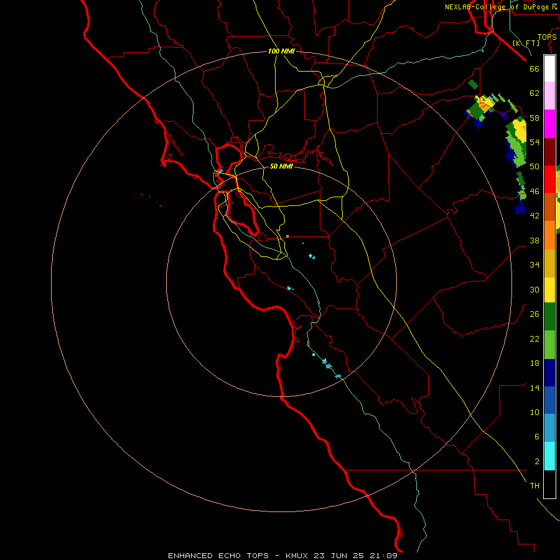Viewport: 560px width, 560px height.
Task: Click the yellow legend swatch
Action: tap(549, 289)
